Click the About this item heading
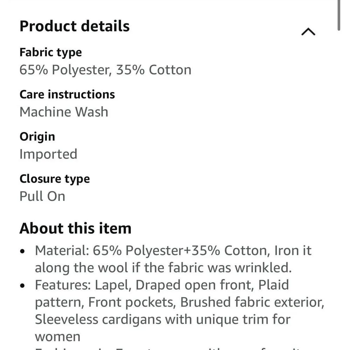The width and height of the screenshot is (350, 350). (x=75, y=229)
